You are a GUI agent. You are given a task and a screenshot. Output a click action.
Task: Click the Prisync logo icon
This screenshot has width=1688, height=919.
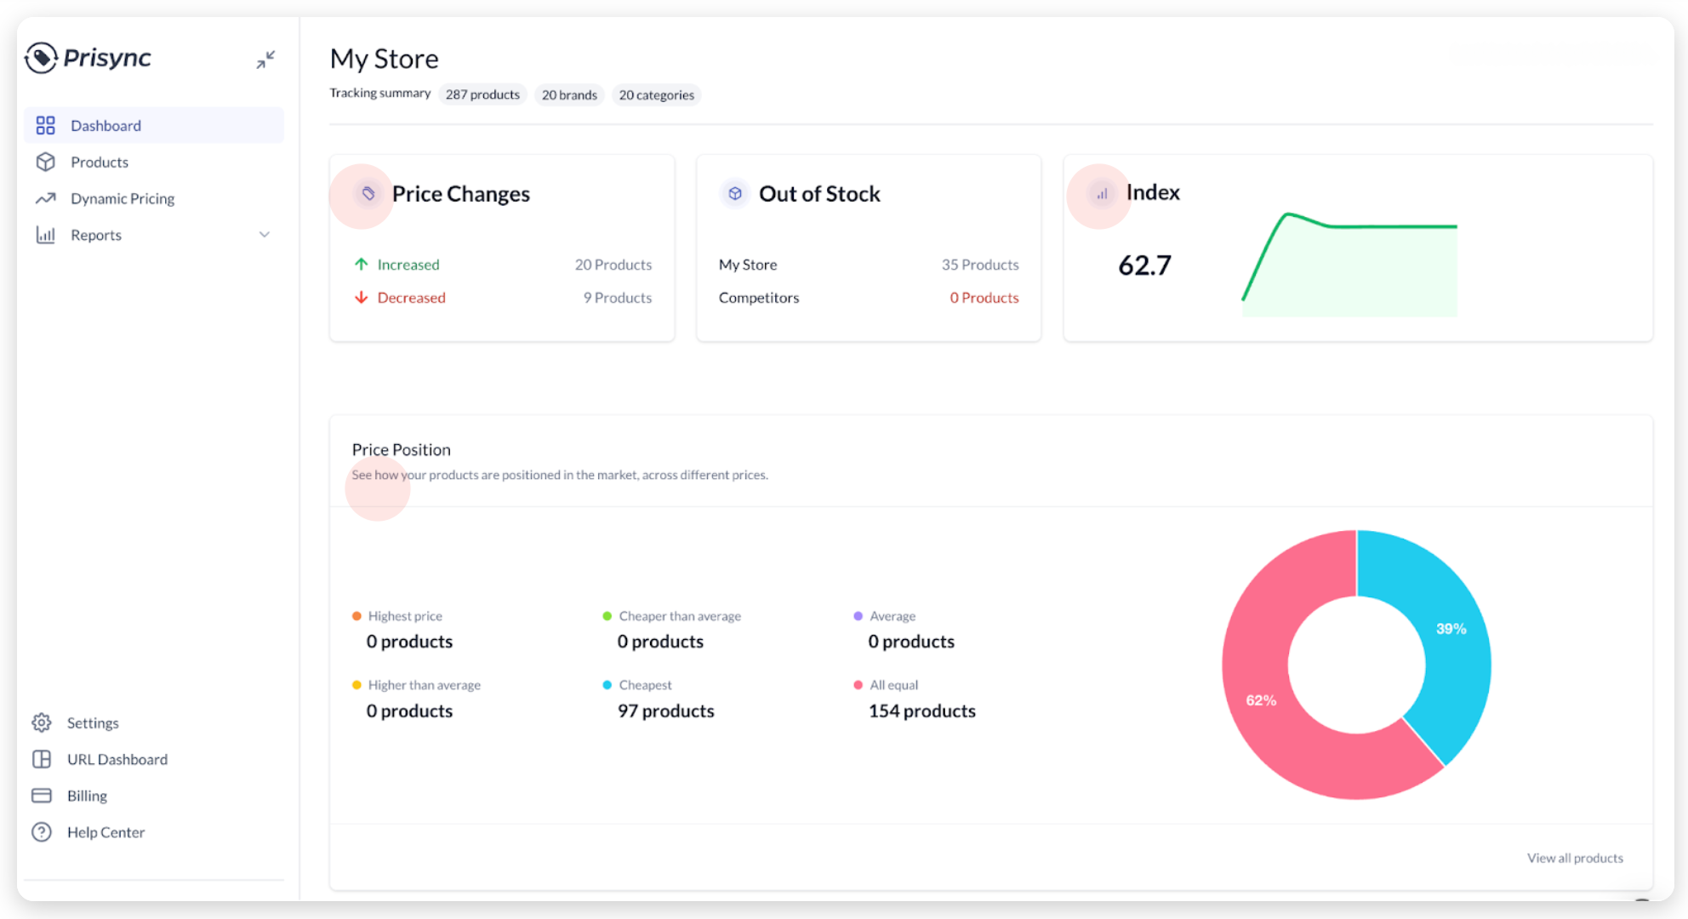(41, 58)
